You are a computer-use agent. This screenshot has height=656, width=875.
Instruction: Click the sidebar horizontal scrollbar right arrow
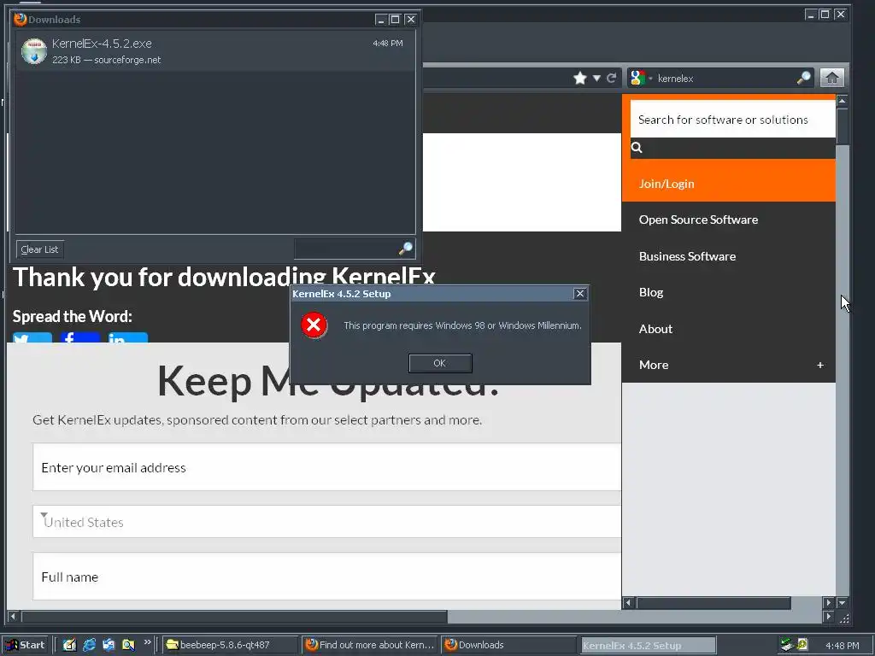[829, 602]
